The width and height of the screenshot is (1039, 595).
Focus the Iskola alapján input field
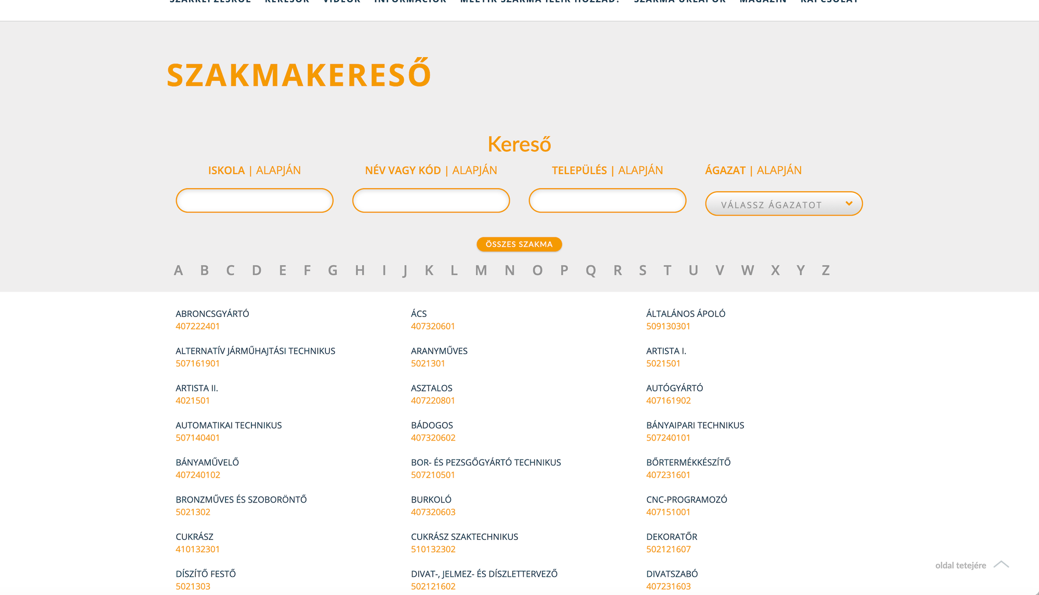point(255,201)
